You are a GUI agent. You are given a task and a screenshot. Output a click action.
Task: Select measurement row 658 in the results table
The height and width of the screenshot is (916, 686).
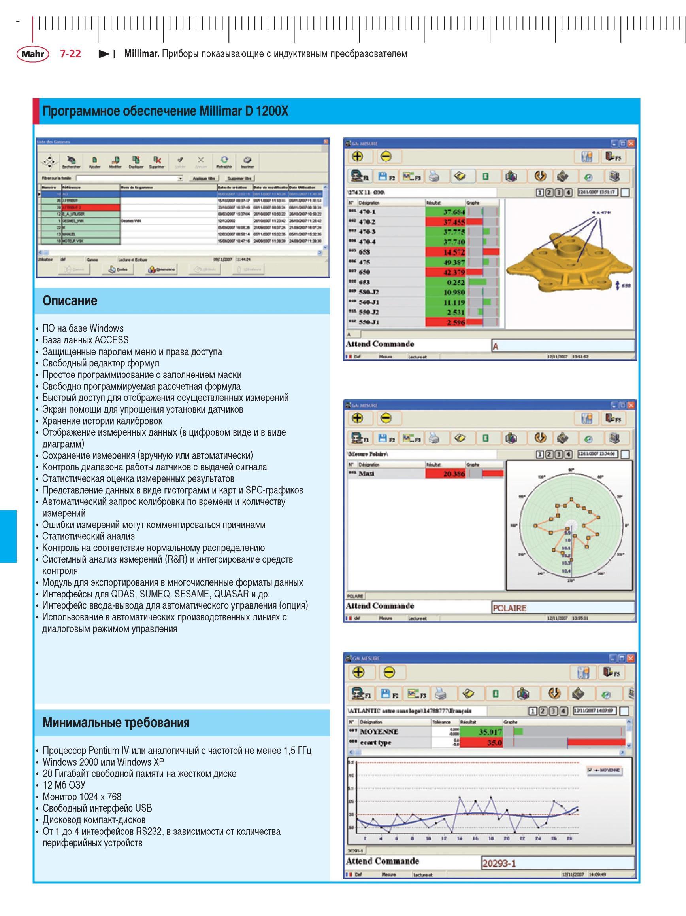pyautogui.click(x=424, y=252)
